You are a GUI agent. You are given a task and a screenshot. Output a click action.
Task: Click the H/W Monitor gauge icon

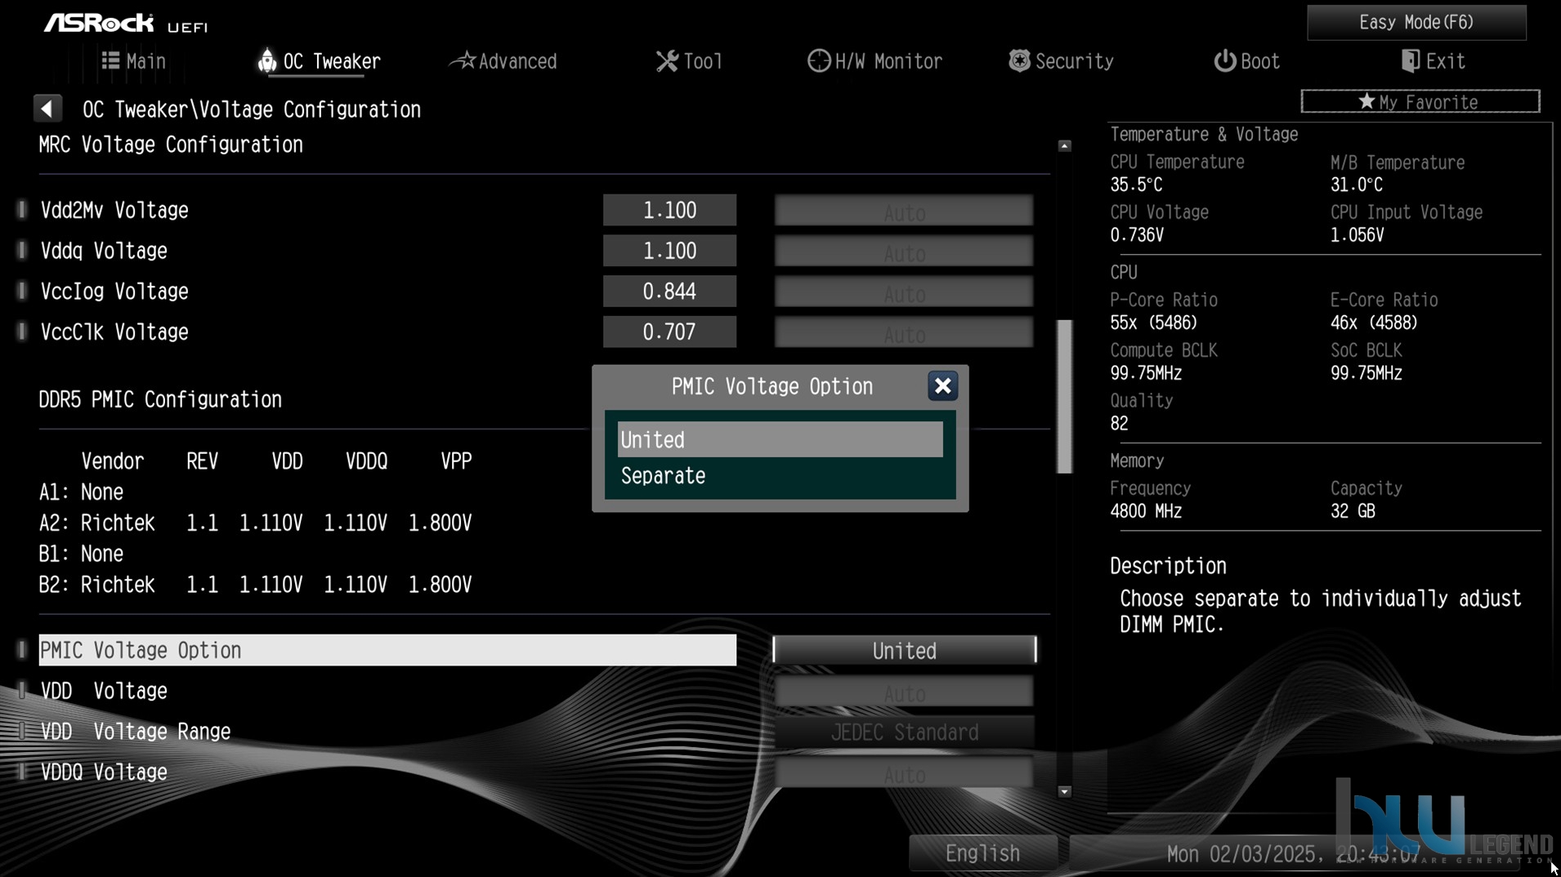(818, 60)
